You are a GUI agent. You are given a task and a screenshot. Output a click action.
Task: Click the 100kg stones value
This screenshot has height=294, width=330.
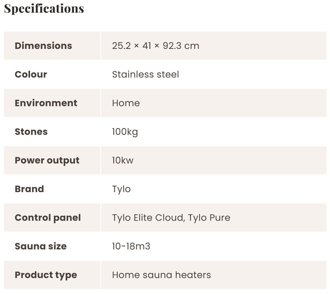coord(125,132)
